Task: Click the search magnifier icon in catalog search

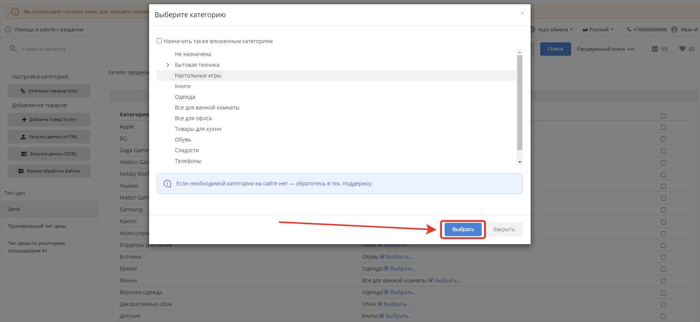Action: pyautogui.click(x=13, y=49)
